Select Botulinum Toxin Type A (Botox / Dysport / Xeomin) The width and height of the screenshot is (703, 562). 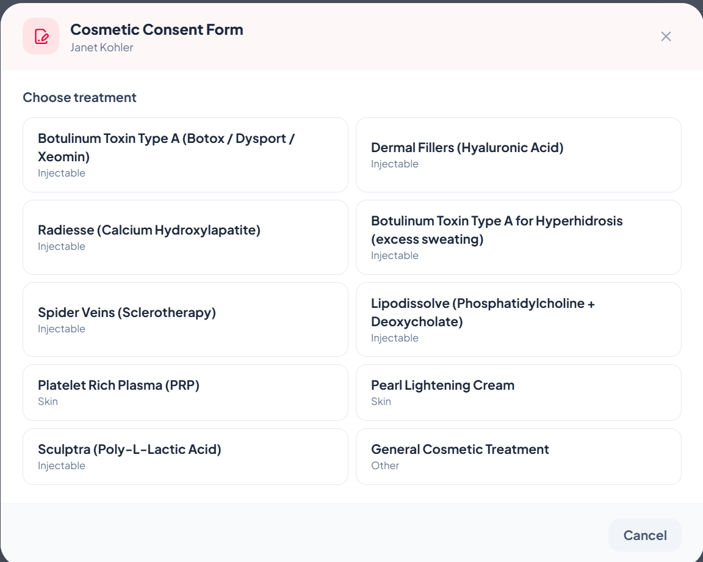point(185,155)
